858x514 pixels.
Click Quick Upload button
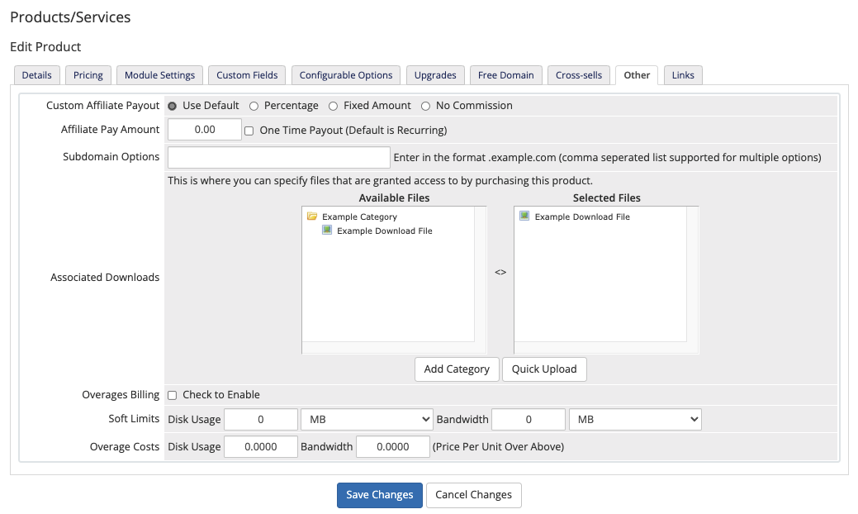544,369
